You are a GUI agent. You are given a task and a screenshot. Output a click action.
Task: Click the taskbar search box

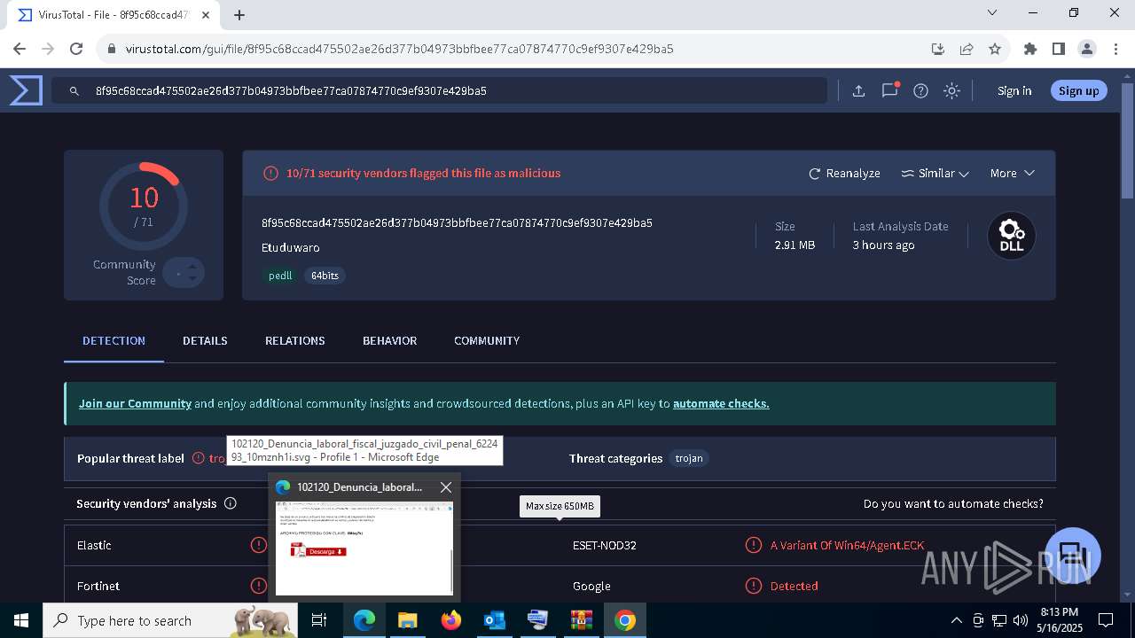pos(171,620)
